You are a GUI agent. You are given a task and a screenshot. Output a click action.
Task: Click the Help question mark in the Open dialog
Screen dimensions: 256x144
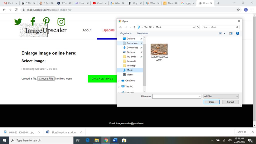tap(238, 33)
